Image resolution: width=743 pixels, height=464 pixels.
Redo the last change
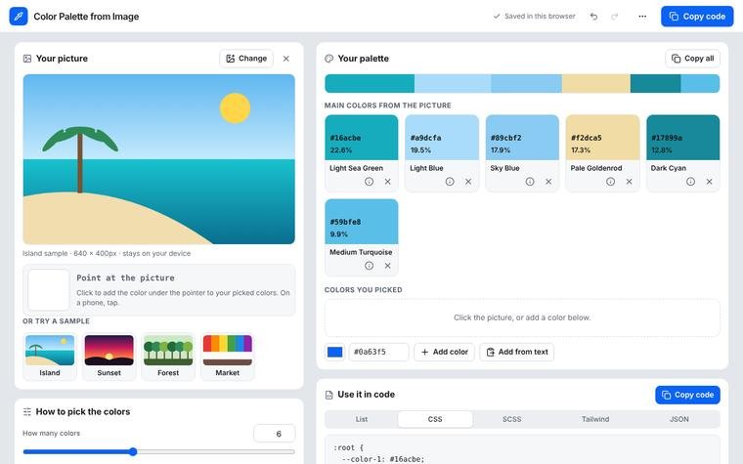coord(615,16)
